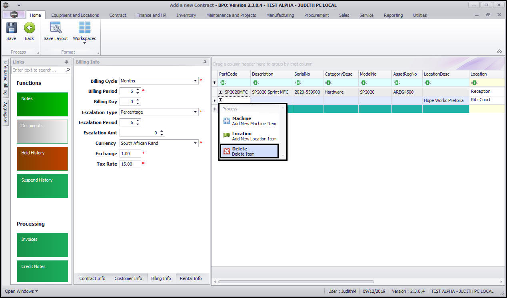Increase the Billing Day value
Screen dimensions: 507x298
[x=138, y=100]
